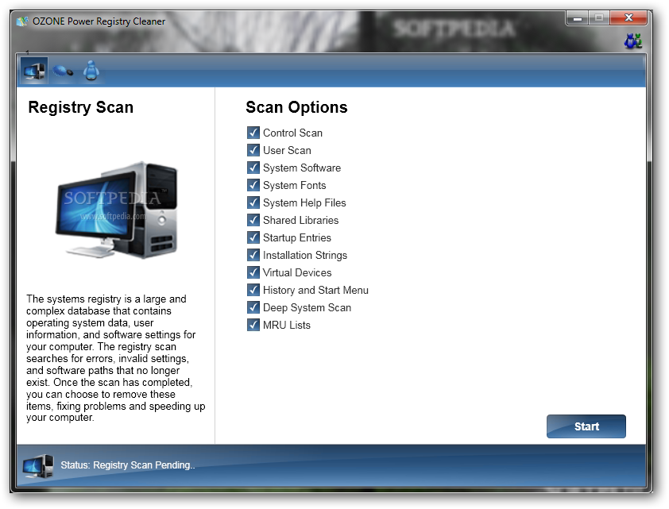Image resolution: width=669 pixels, height=509 pixels.
Task: Click the Registry Scan heading
Action: 80,107
